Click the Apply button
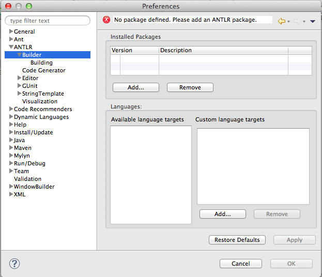 click(x=295, y=240)
